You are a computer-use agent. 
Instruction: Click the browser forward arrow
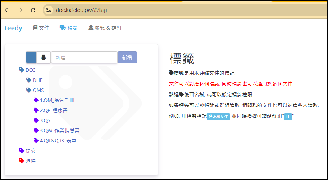(20, 10)
